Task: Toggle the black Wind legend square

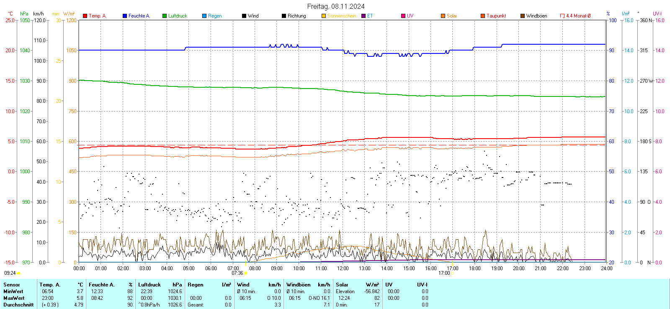Action: [244, 16]
